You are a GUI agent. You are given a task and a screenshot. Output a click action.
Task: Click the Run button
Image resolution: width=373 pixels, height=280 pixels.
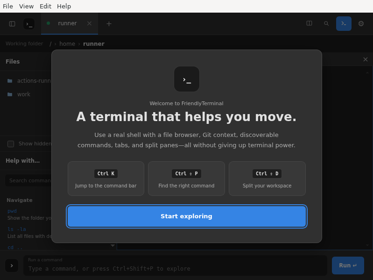(348, 266)
